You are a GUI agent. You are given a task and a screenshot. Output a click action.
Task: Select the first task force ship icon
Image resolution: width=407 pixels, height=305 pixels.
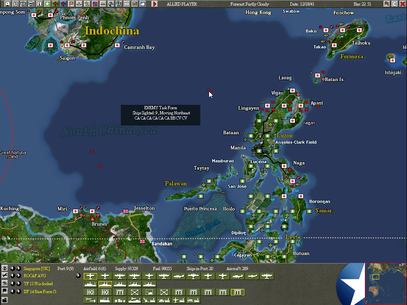coord(90,284)
